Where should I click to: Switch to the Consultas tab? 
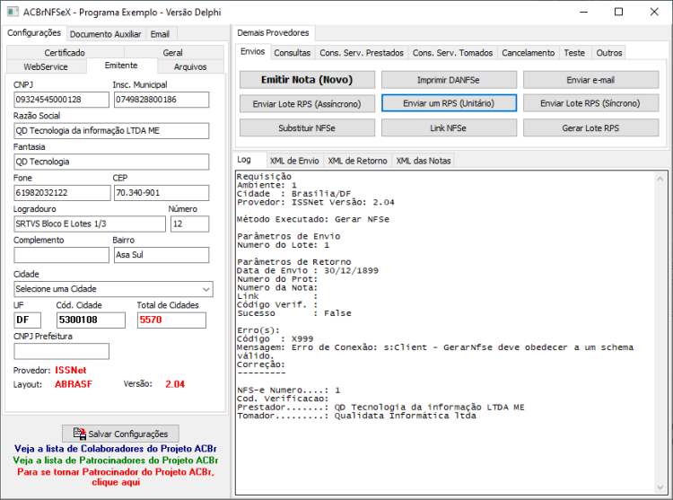pyautogui.click(x=293, y=53)
